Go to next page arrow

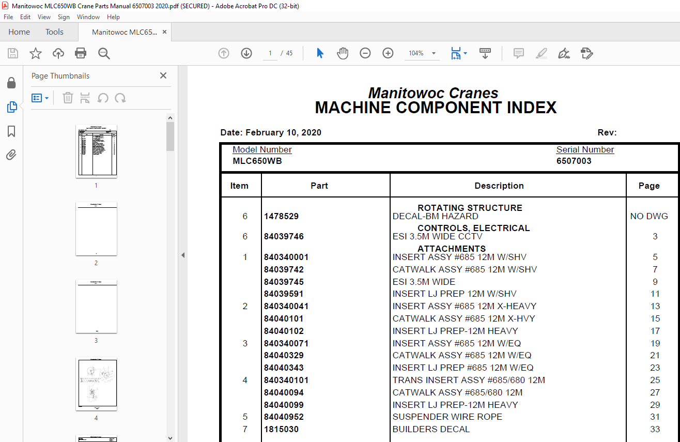(x=246, y=53)
